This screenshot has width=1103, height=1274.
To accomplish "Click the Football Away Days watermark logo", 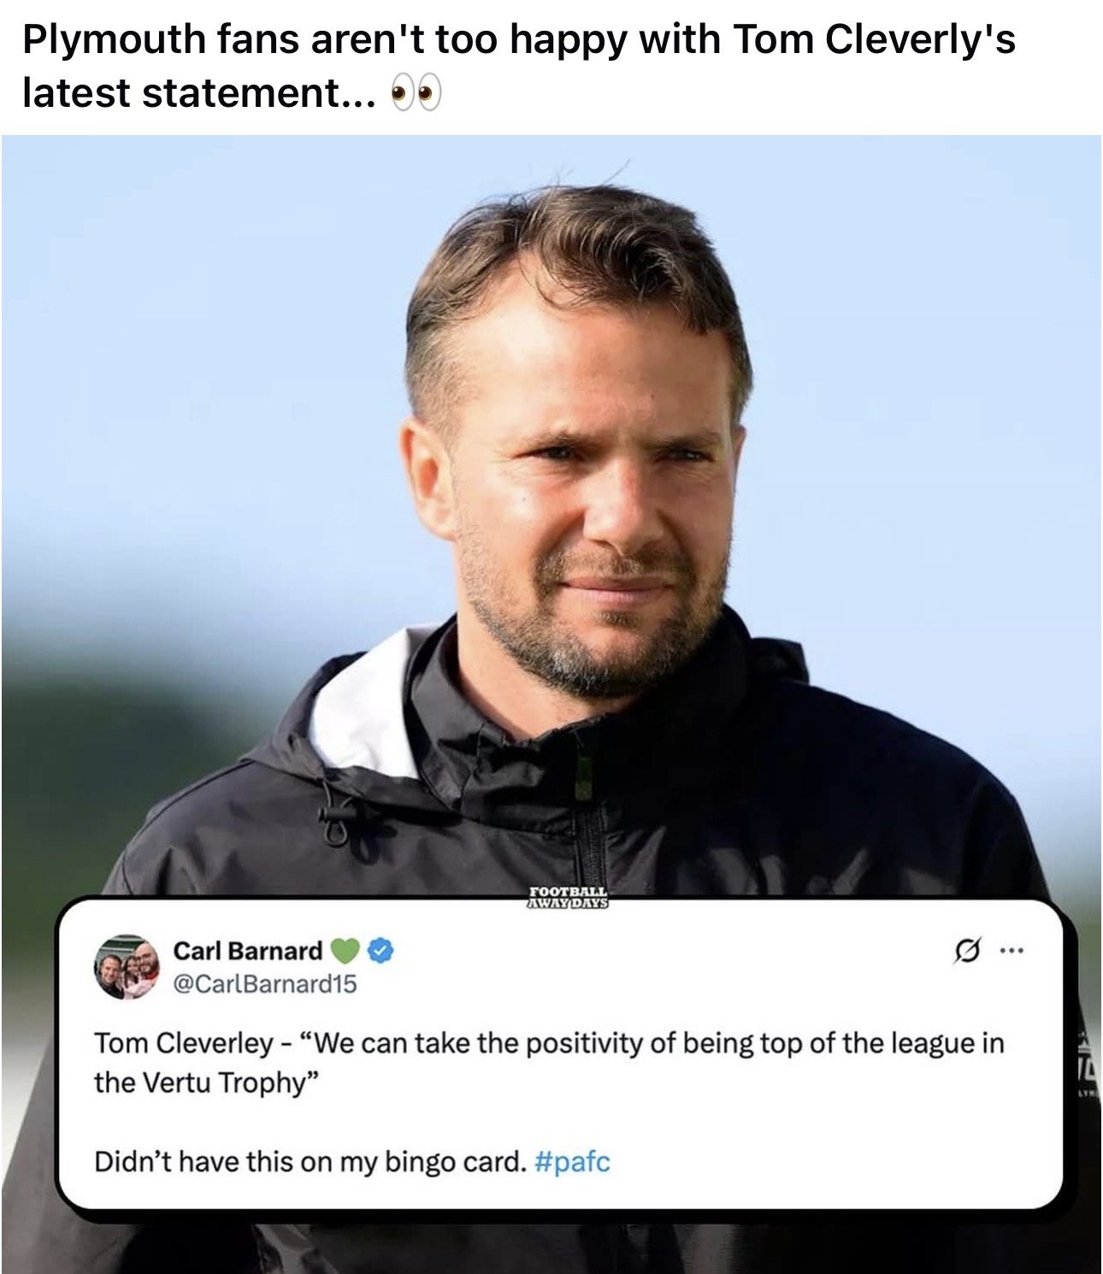I will [x=568, y=896].
